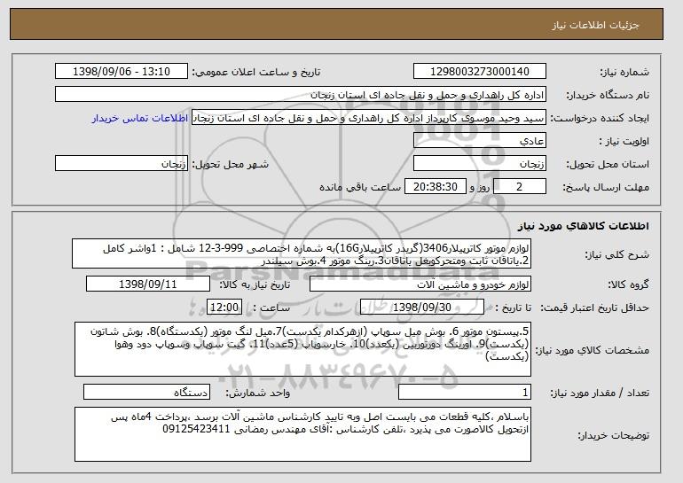Click the buyer notes text area

click(302, 434)
